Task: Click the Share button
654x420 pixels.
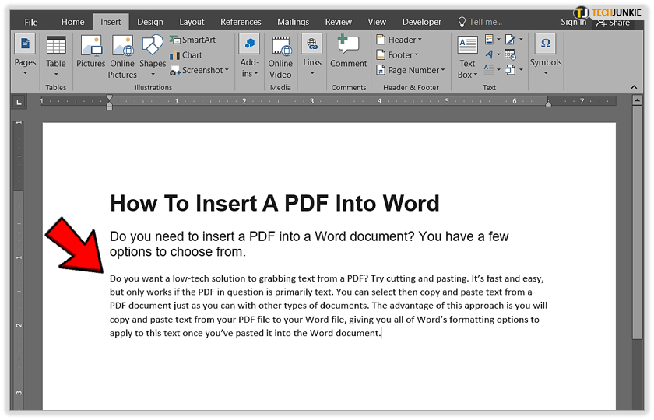Action: [613, 23]
